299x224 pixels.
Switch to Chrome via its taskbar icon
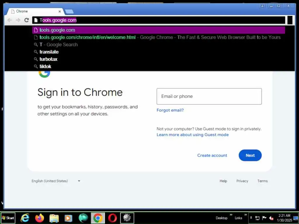98,218
